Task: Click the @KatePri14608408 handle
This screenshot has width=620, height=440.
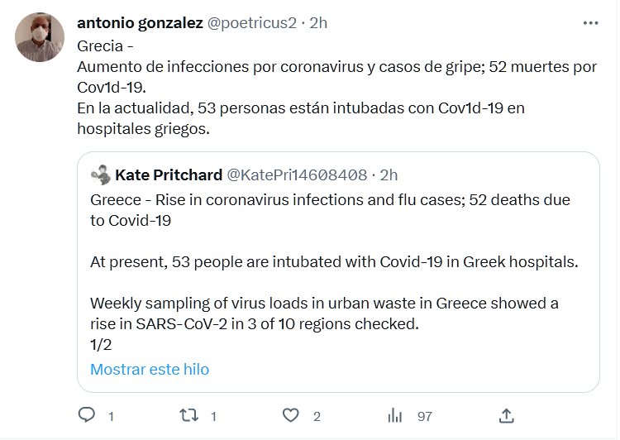Action: tap(297, 175)
